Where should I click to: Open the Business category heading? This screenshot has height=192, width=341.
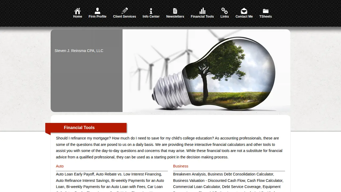coord(181,166)
